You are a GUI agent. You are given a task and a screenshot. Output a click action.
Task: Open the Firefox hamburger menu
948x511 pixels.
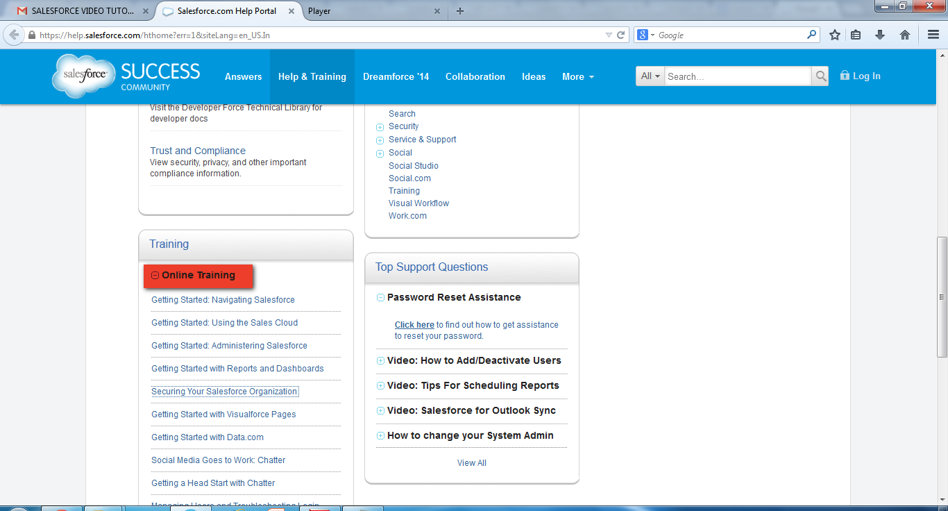(x=933, y=35)
